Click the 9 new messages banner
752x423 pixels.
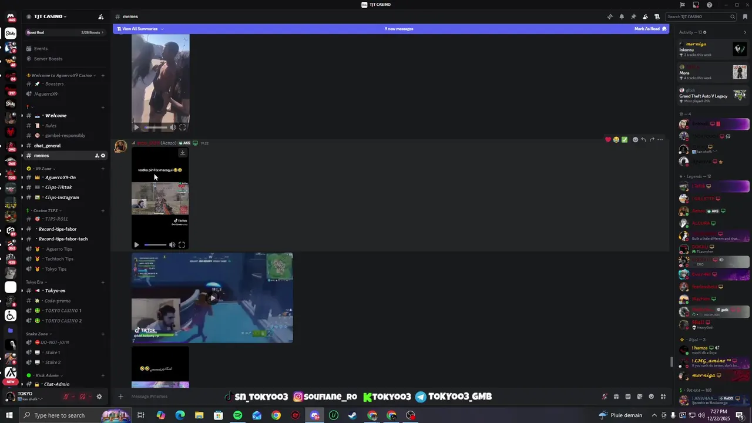[x=399, y=29]
